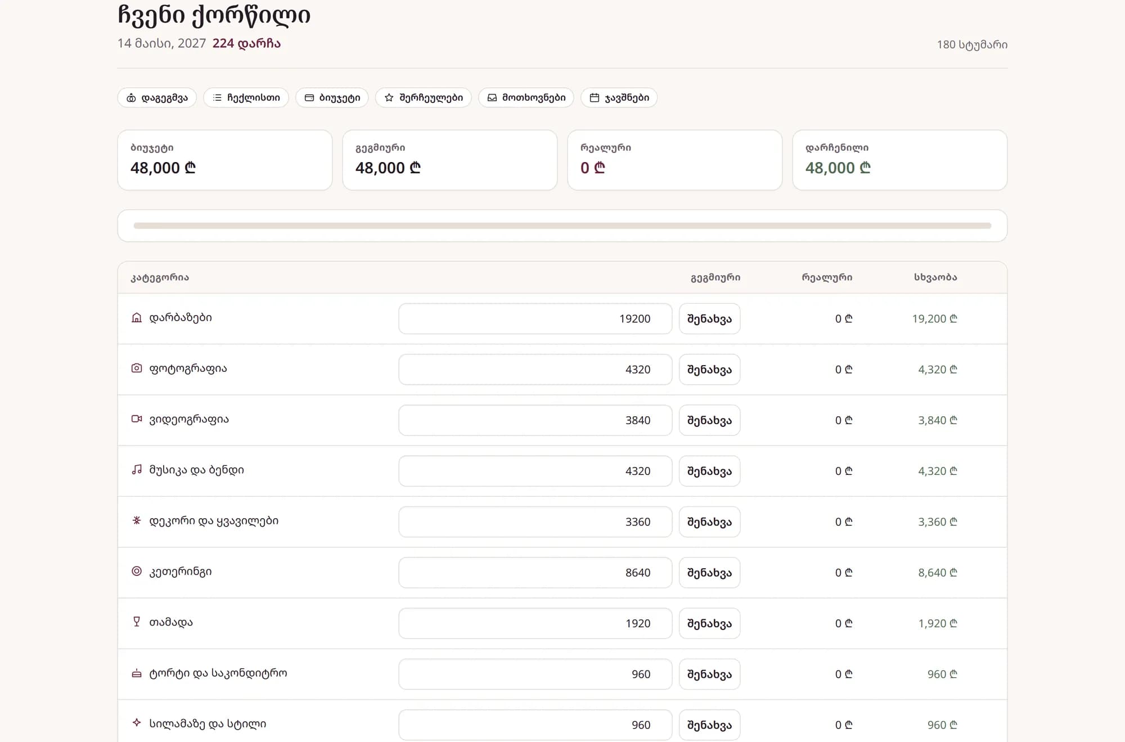Save the ფოტოგრაფია row with შენახვა

coord(709,370)
